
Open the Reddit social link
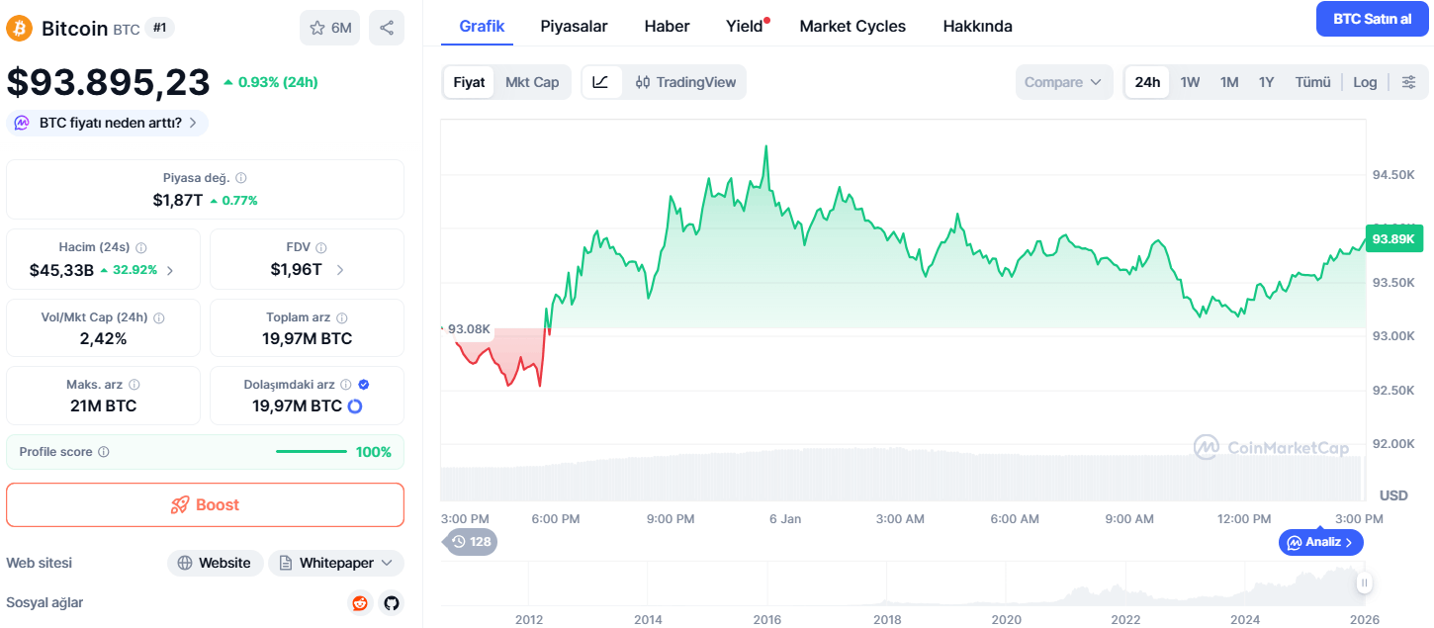coord(360,602)
